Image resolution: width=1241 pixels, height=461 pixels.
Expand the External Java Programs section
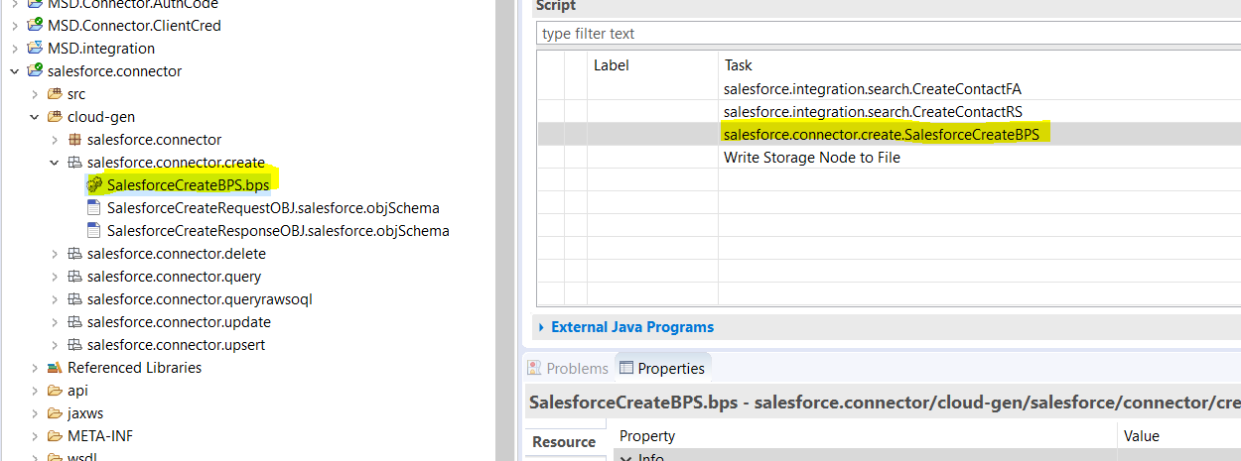541,327
